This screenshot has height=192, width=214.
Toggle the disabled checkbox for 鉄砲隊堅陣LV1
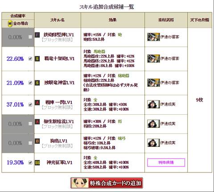pos(30,37)
